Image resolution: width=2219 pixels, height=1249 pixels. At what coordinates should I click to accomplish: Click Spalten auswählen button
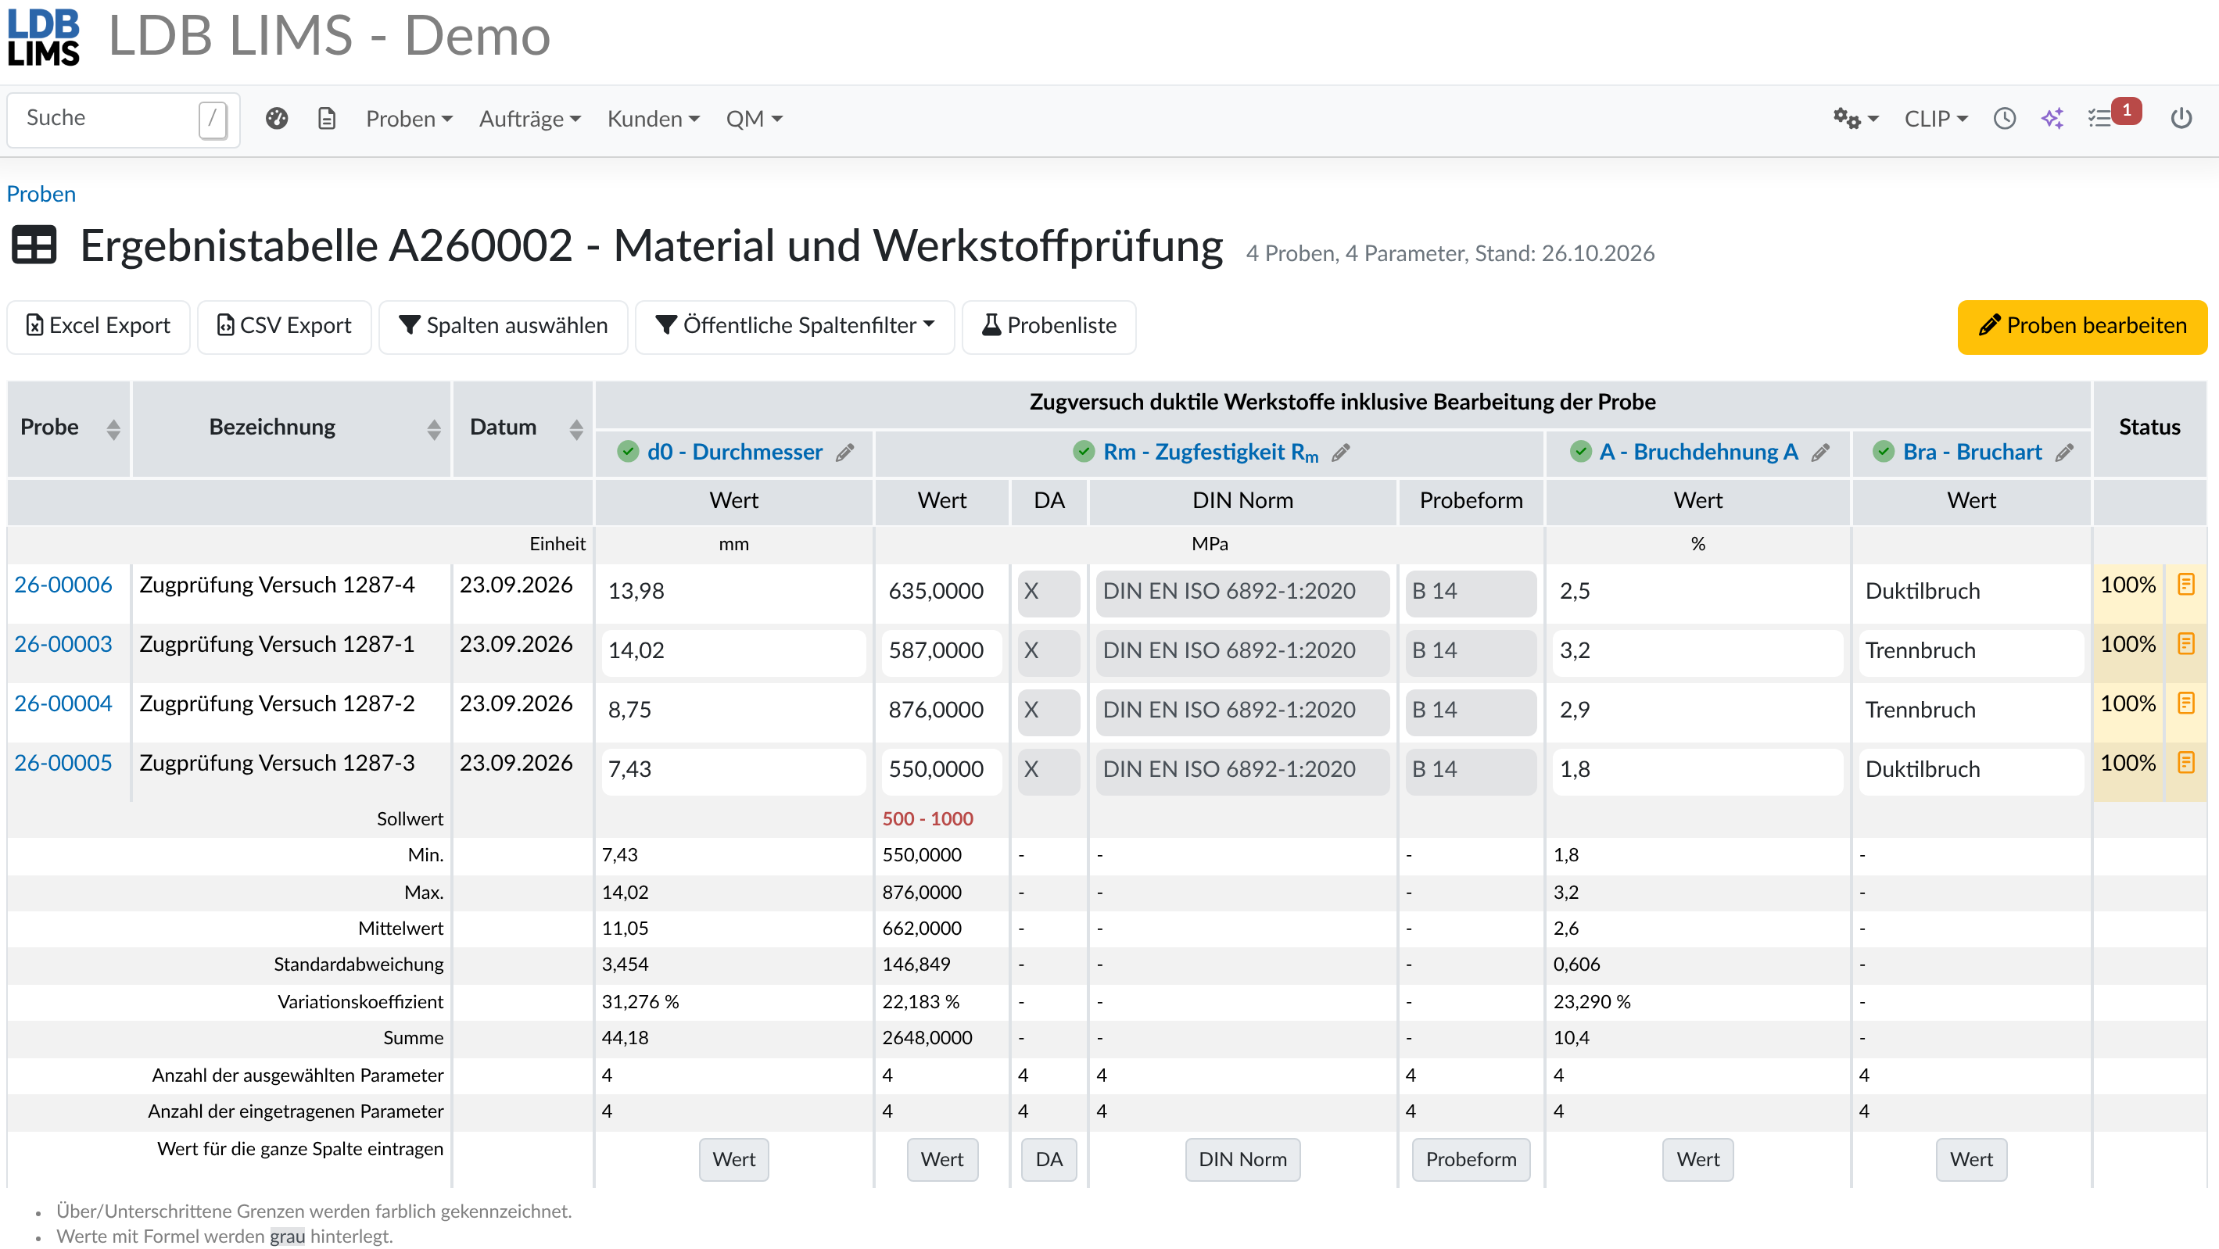coord(503,327)
